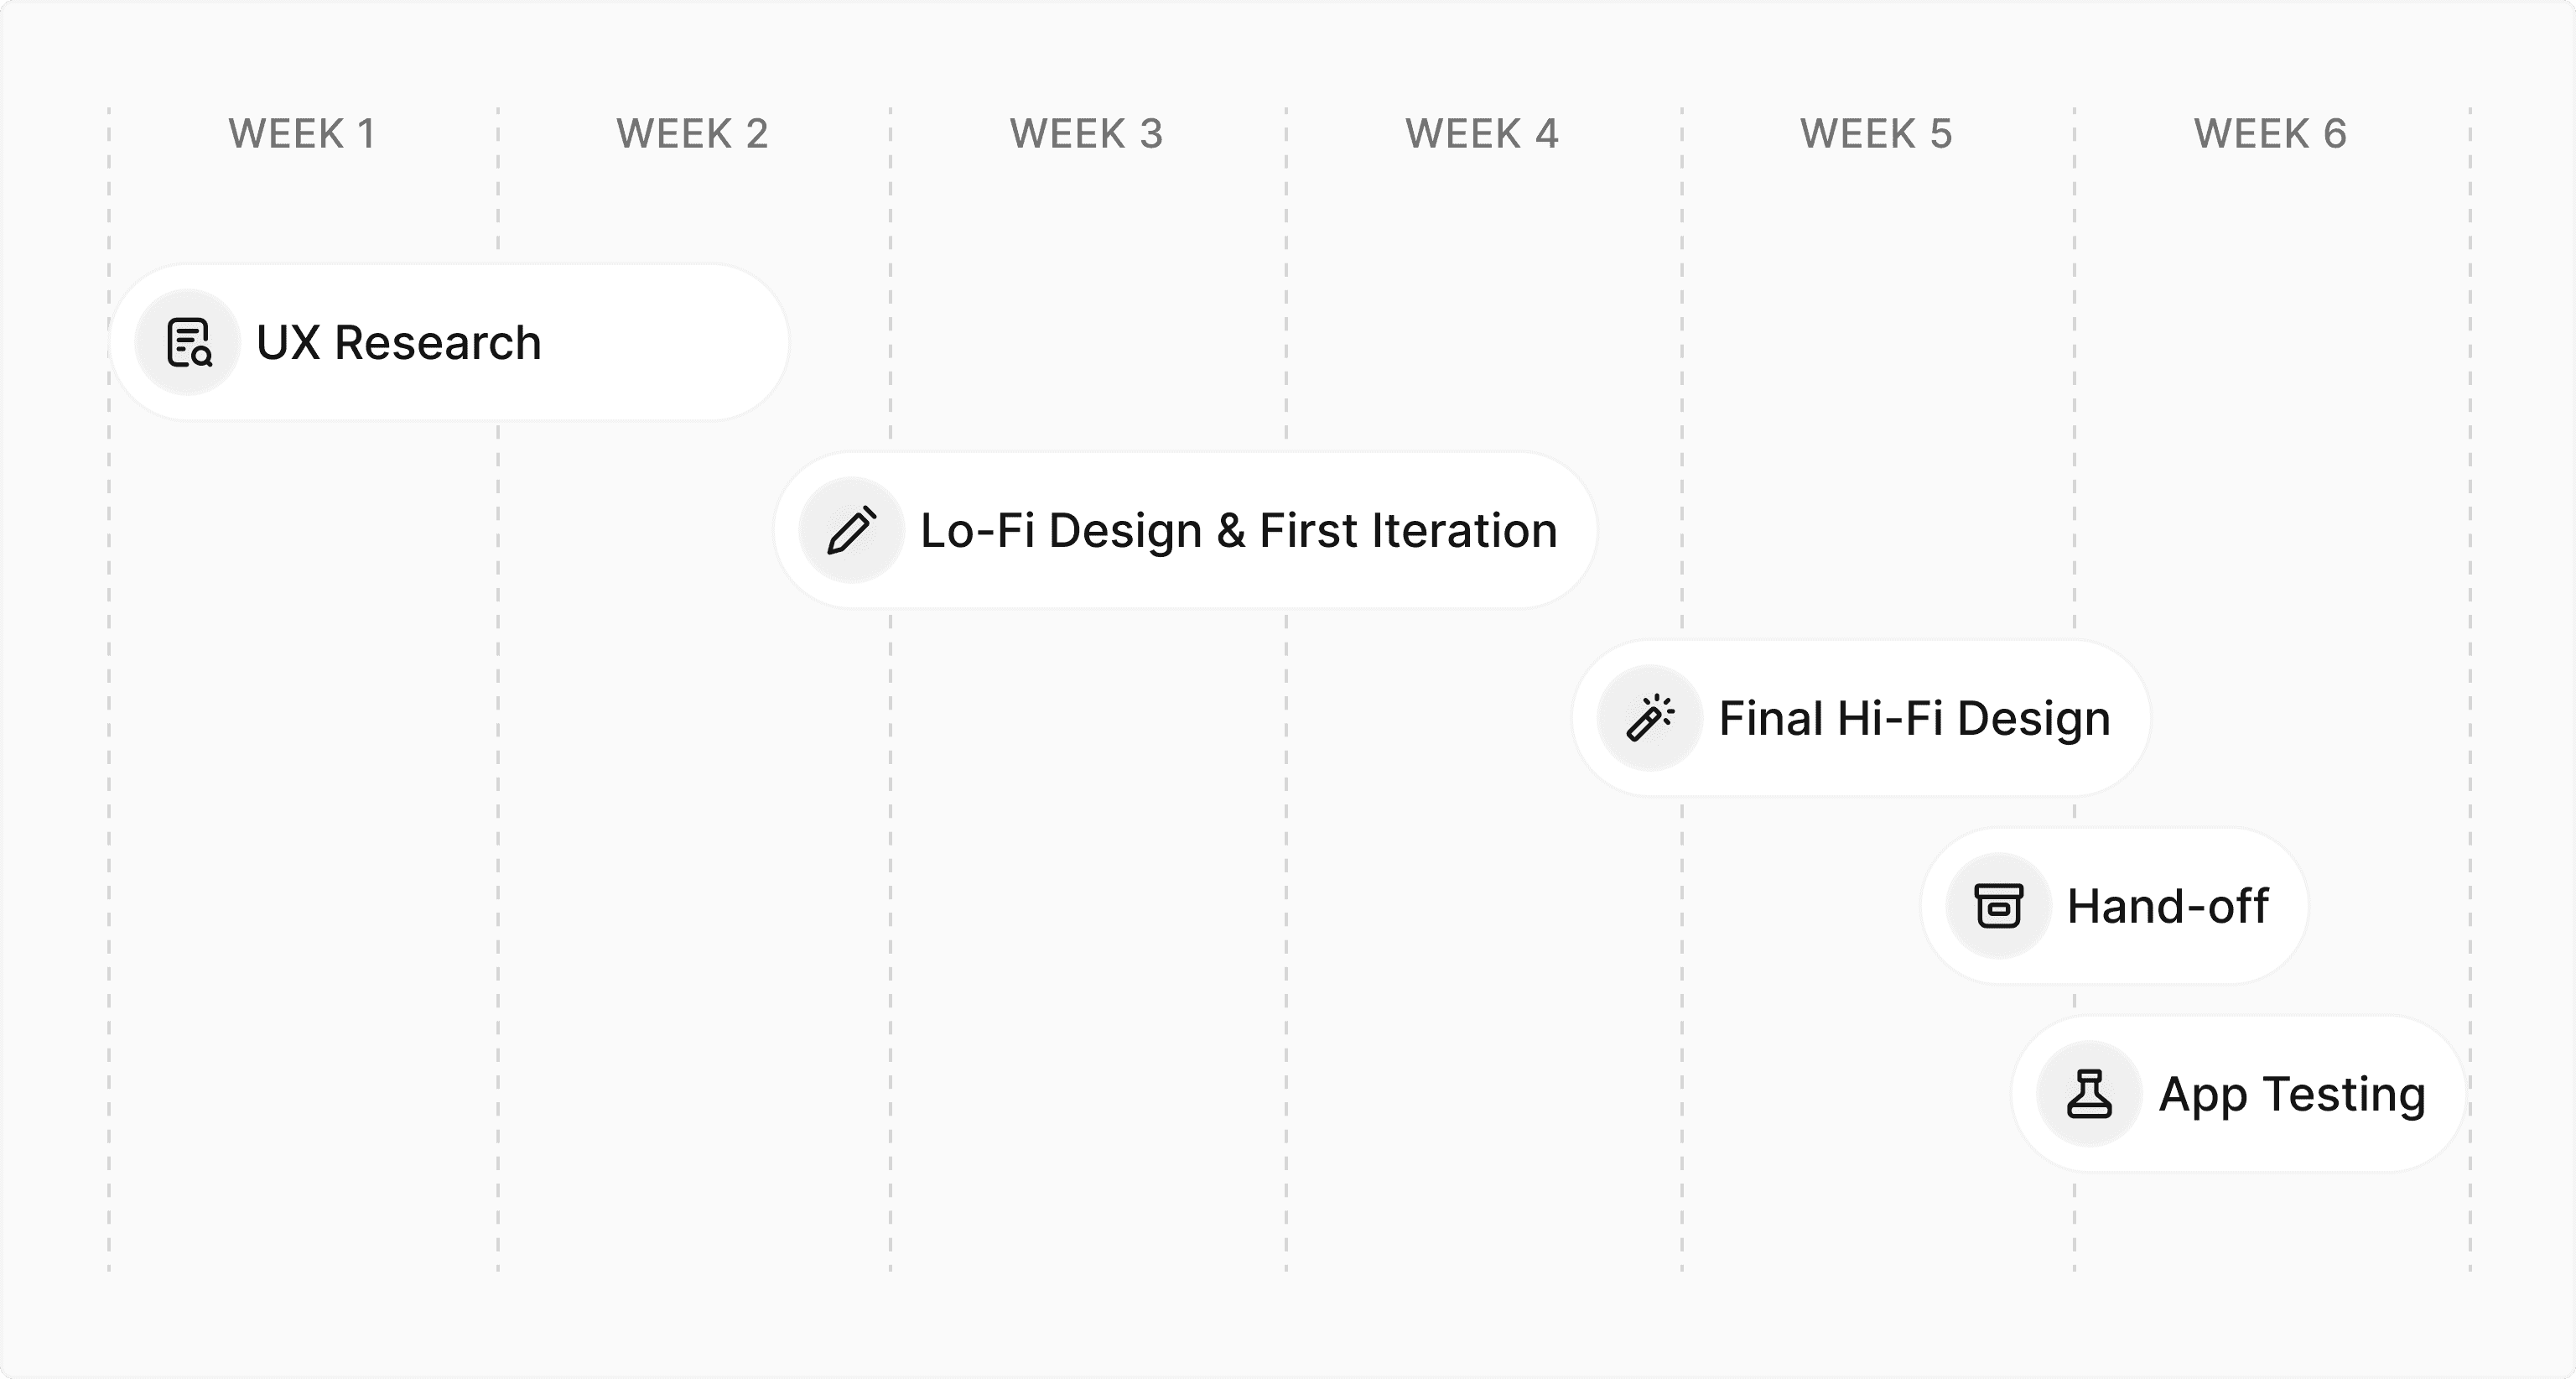Image resolution: width=2576 pixels, height=1379 pixels.
Task: Select the UX Research task bar
Action: [450, 342]
